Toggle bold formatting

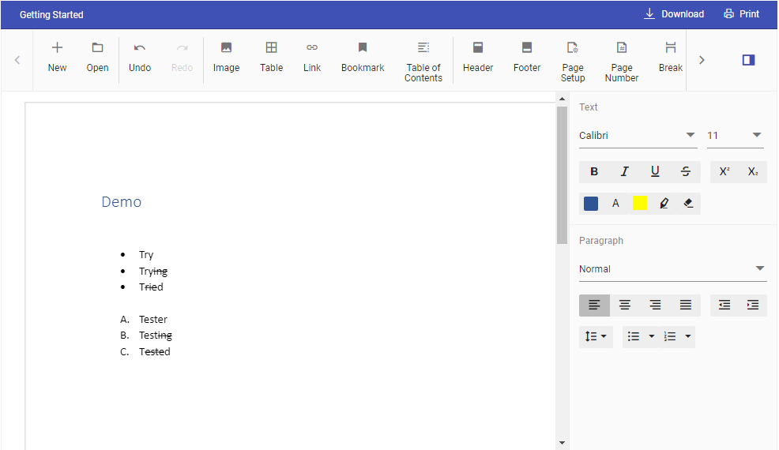(x=594, y=172)
